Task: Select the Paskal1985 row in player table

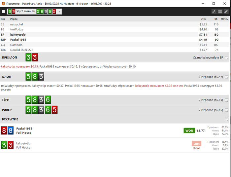Action: (x=115, y=40)
